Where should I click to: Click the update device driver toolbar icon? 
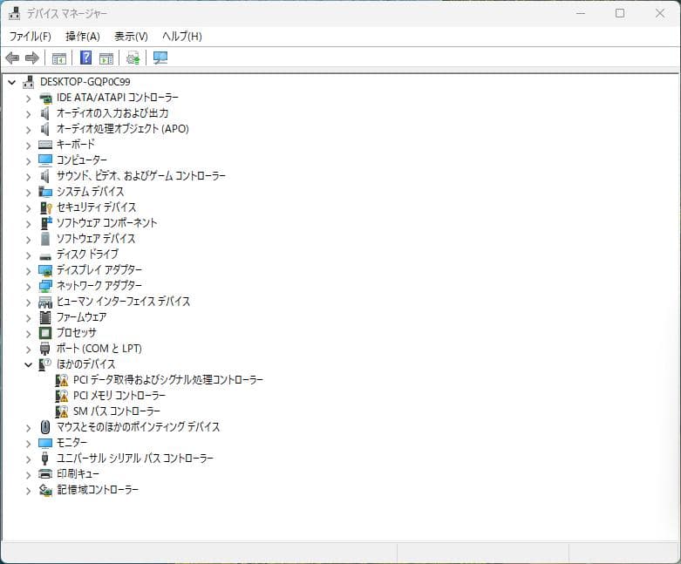(133, 58)
